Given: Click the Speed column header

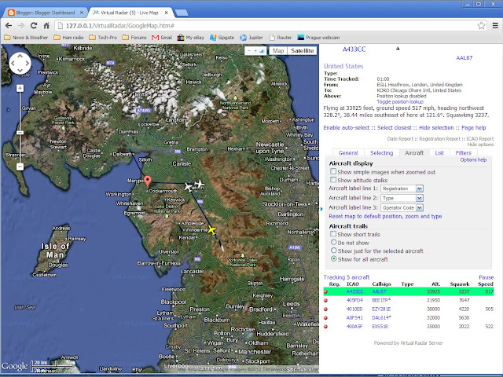Looking at the screenshot, I should [x=486, y=284].
